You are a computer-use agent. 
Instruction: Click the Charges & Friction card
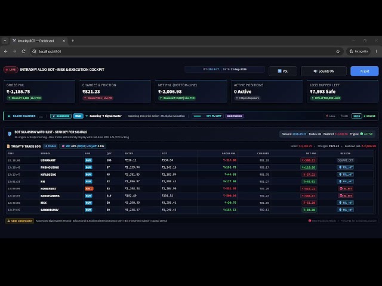pos(115,91)
